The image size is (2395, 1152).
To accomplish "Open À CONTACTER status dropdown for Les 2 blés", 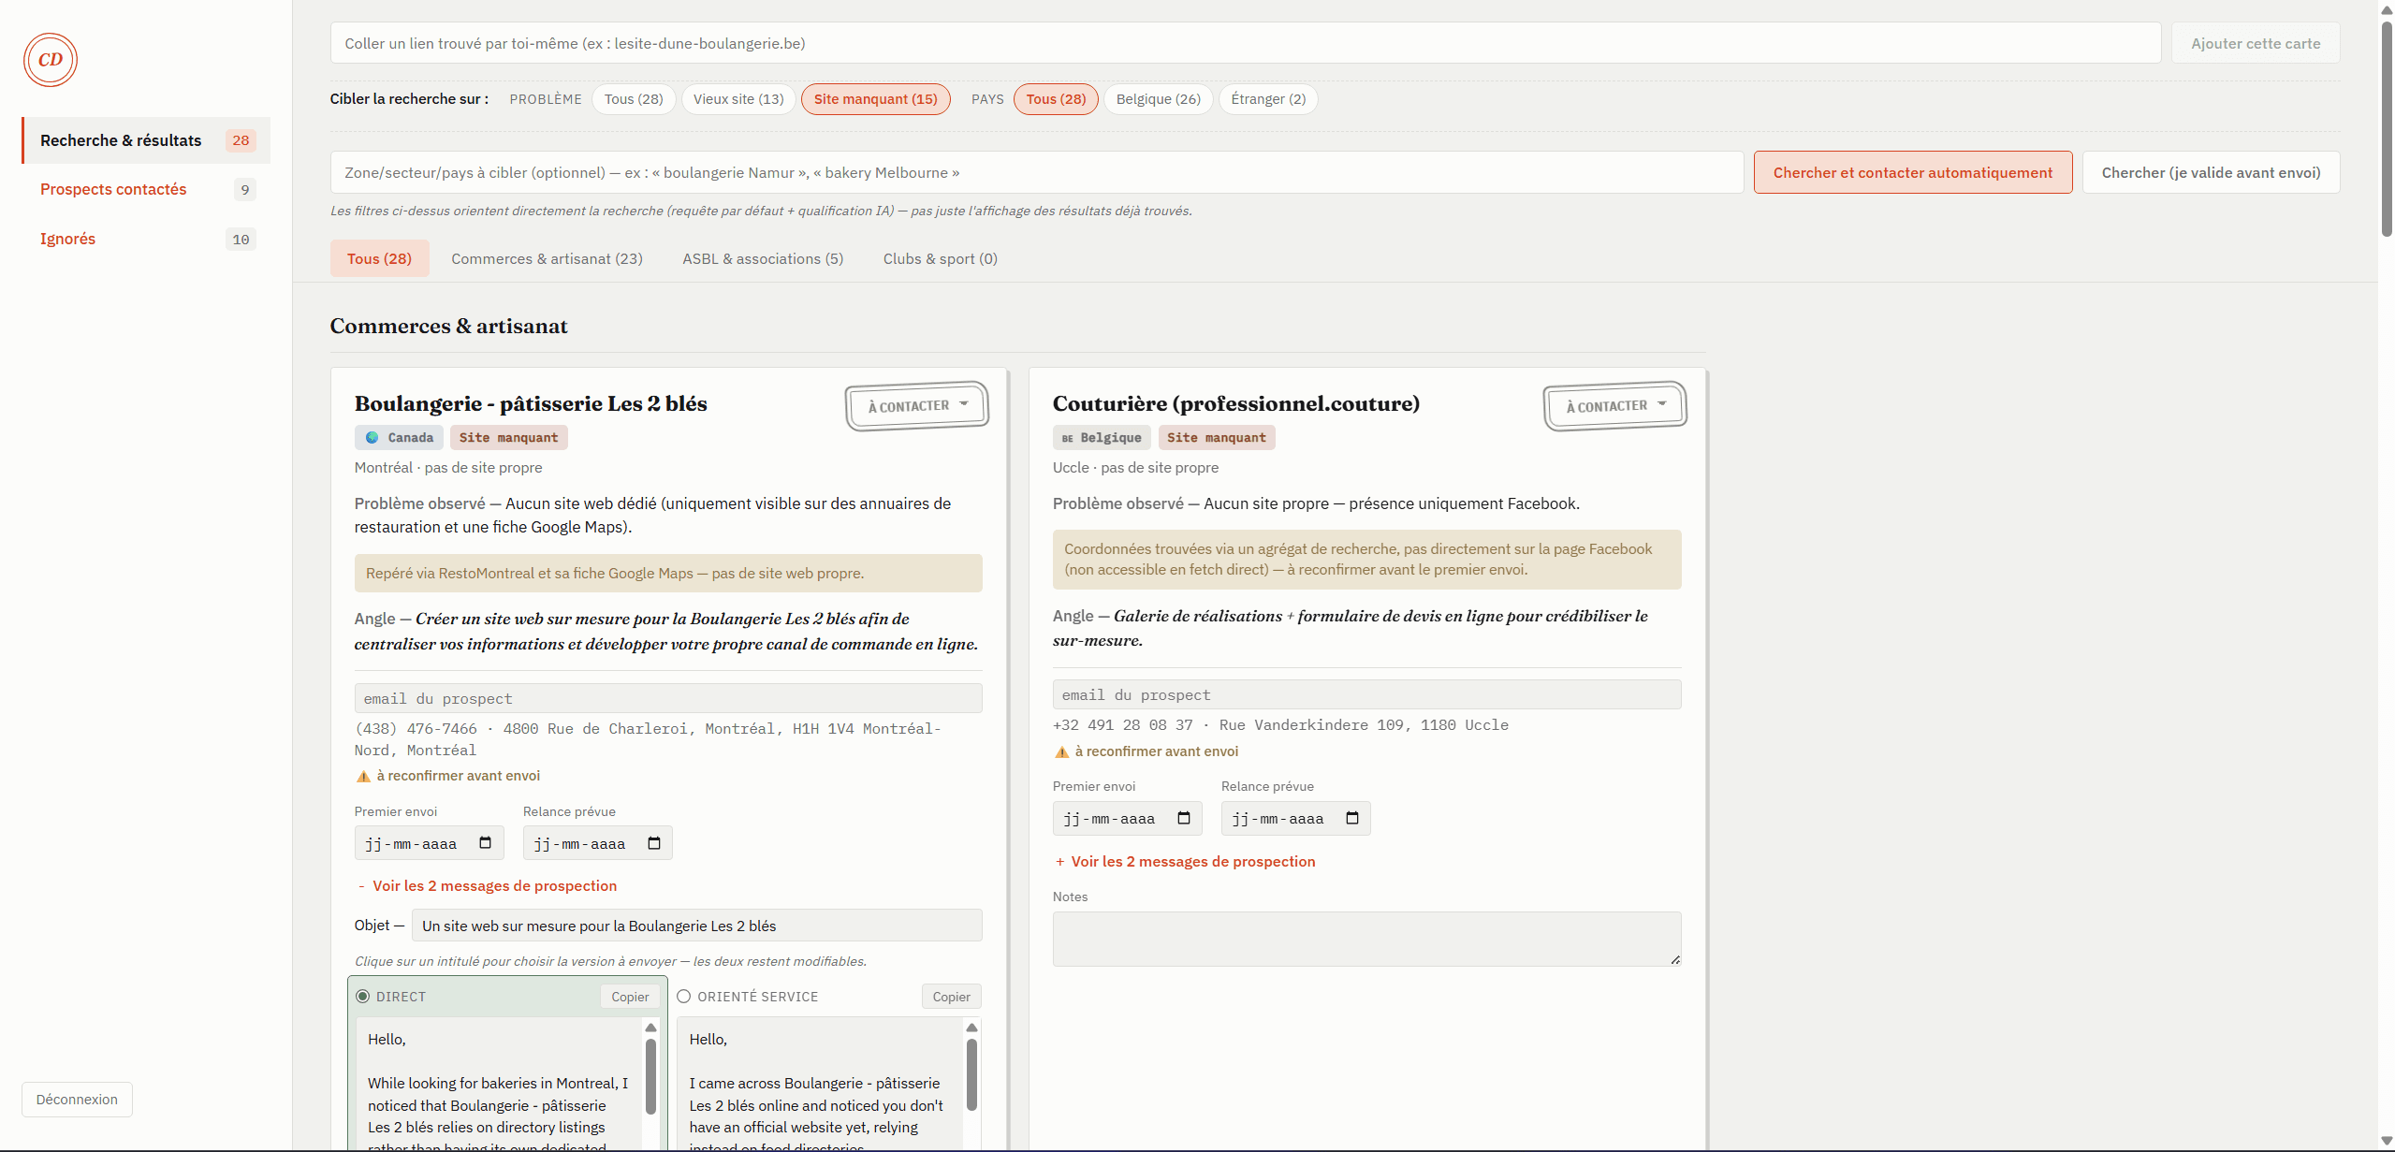I will pos(917,406).
